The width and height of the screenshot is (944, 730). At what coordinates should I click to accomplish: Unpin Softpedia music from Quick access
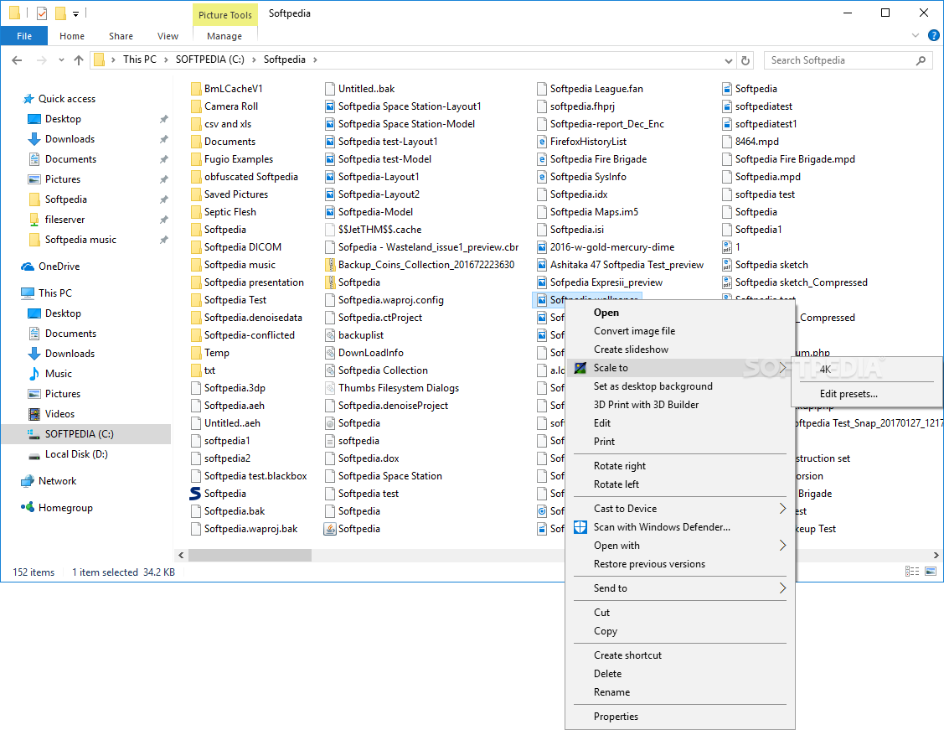tap(163, 240)
